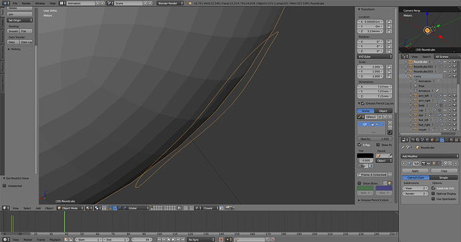This screenshot has width=461, height=242.
Task: Open the Modifiers properties tab (wrench)
Action: tap(442, 140)
